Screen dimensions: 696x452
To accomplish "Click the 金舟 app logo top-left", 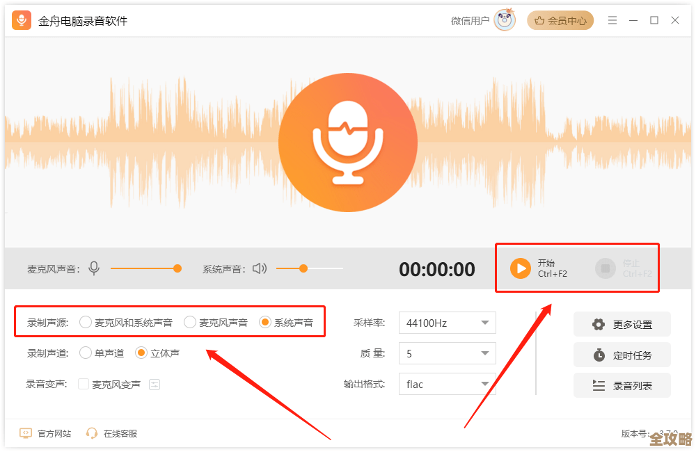I will pyautogui.click(x=21, y=20).
